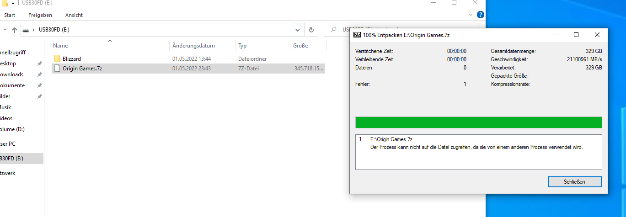Click the error message about file access
The height and width of the screenshot is (217, 626).
click(476, 147)
